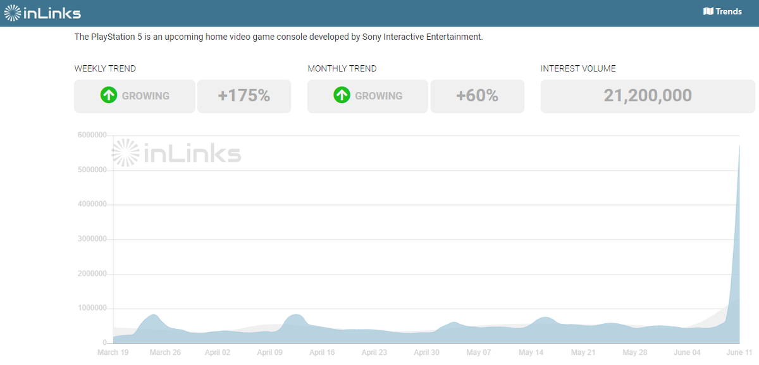
Task: Click the May 14 axis label
Action: pos(531,352)
